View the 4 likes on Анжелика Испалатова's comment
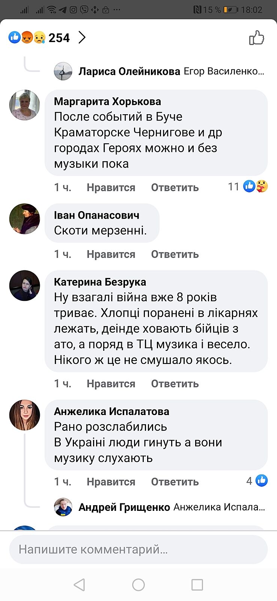Screen dimensions: 277x601 click(257, 480)
